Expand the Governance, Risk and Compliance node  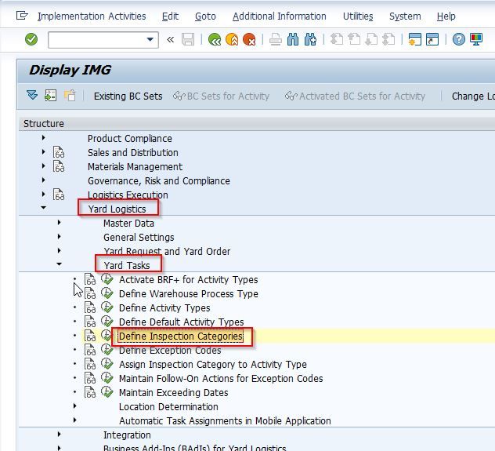point(44,180)
